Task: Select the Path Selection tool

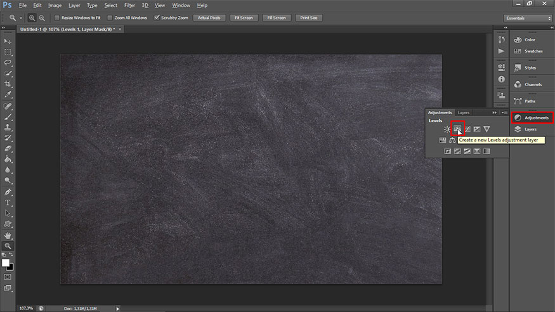Action: (x=8, y=213)
